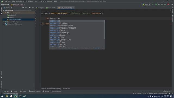The image size is (174, 98).
Task: Open the Database Changes tool window
Action: point(35,91)
